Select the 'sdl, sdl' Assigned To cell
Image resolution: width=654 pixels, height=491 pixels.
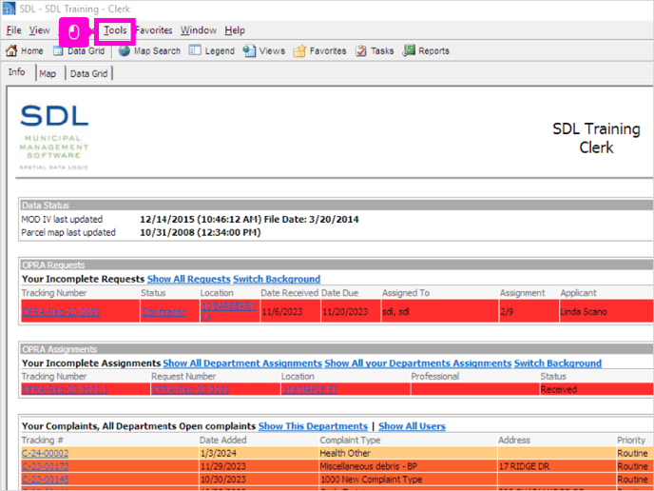[x=439, y=311]
